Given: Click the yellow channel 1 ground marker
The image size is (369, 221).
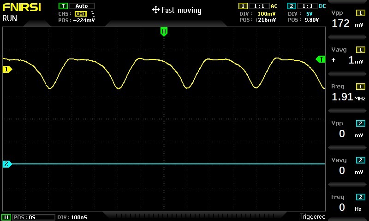Looking at the screenshot, I should pyautogui.click(x=7, y=69).
